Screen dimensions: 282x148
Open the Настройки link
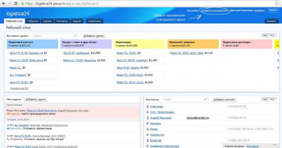click(x=192, y=11)
